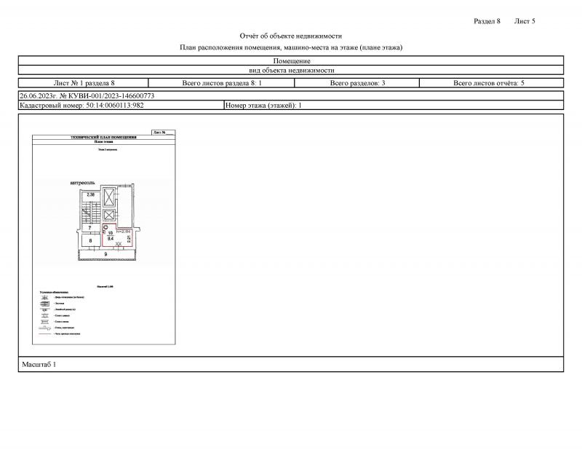This screenshot has width=582, height=450.
Task: Click the 'антресоль' label on the plan
Action: click(x=81, y=183)
